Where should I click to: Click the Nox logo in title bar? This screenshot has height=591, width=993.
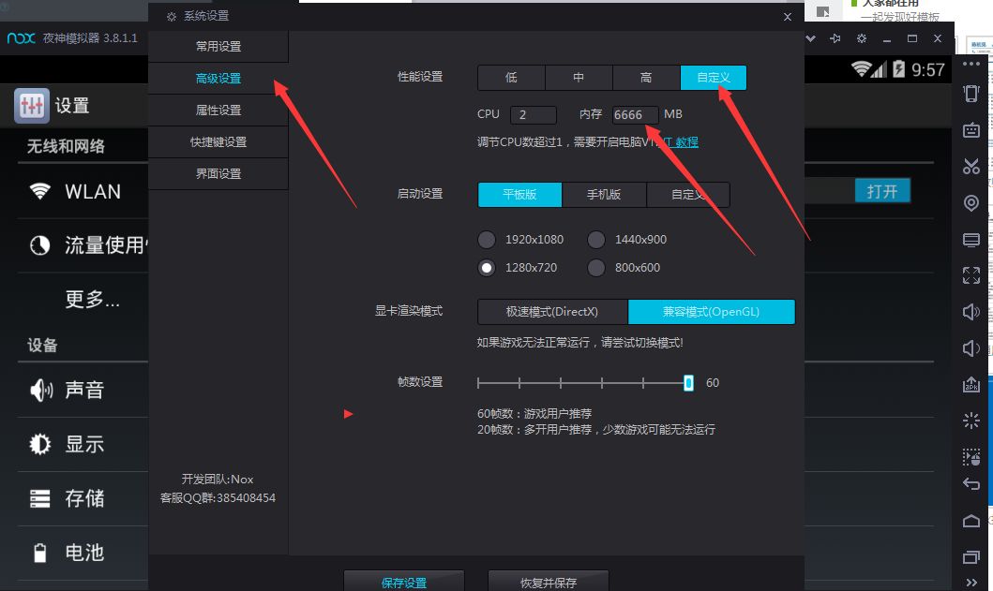tap(21, 38)
